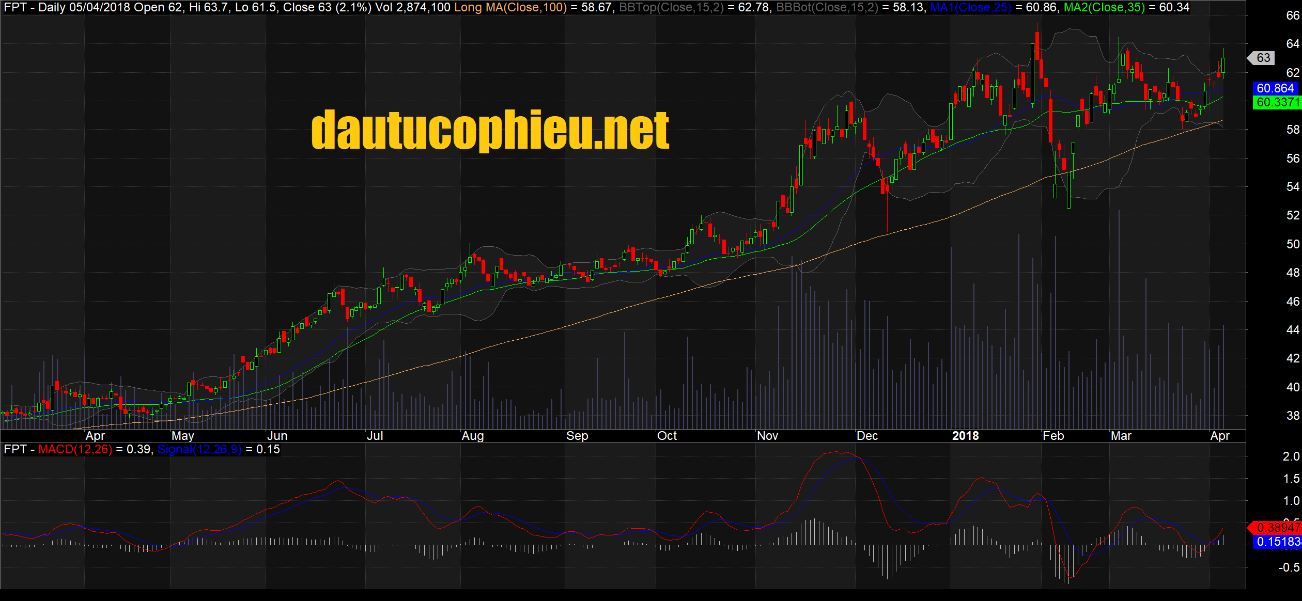
Task: Click the green 60.3371 MA2 value label
Action: pos(1277,102)
